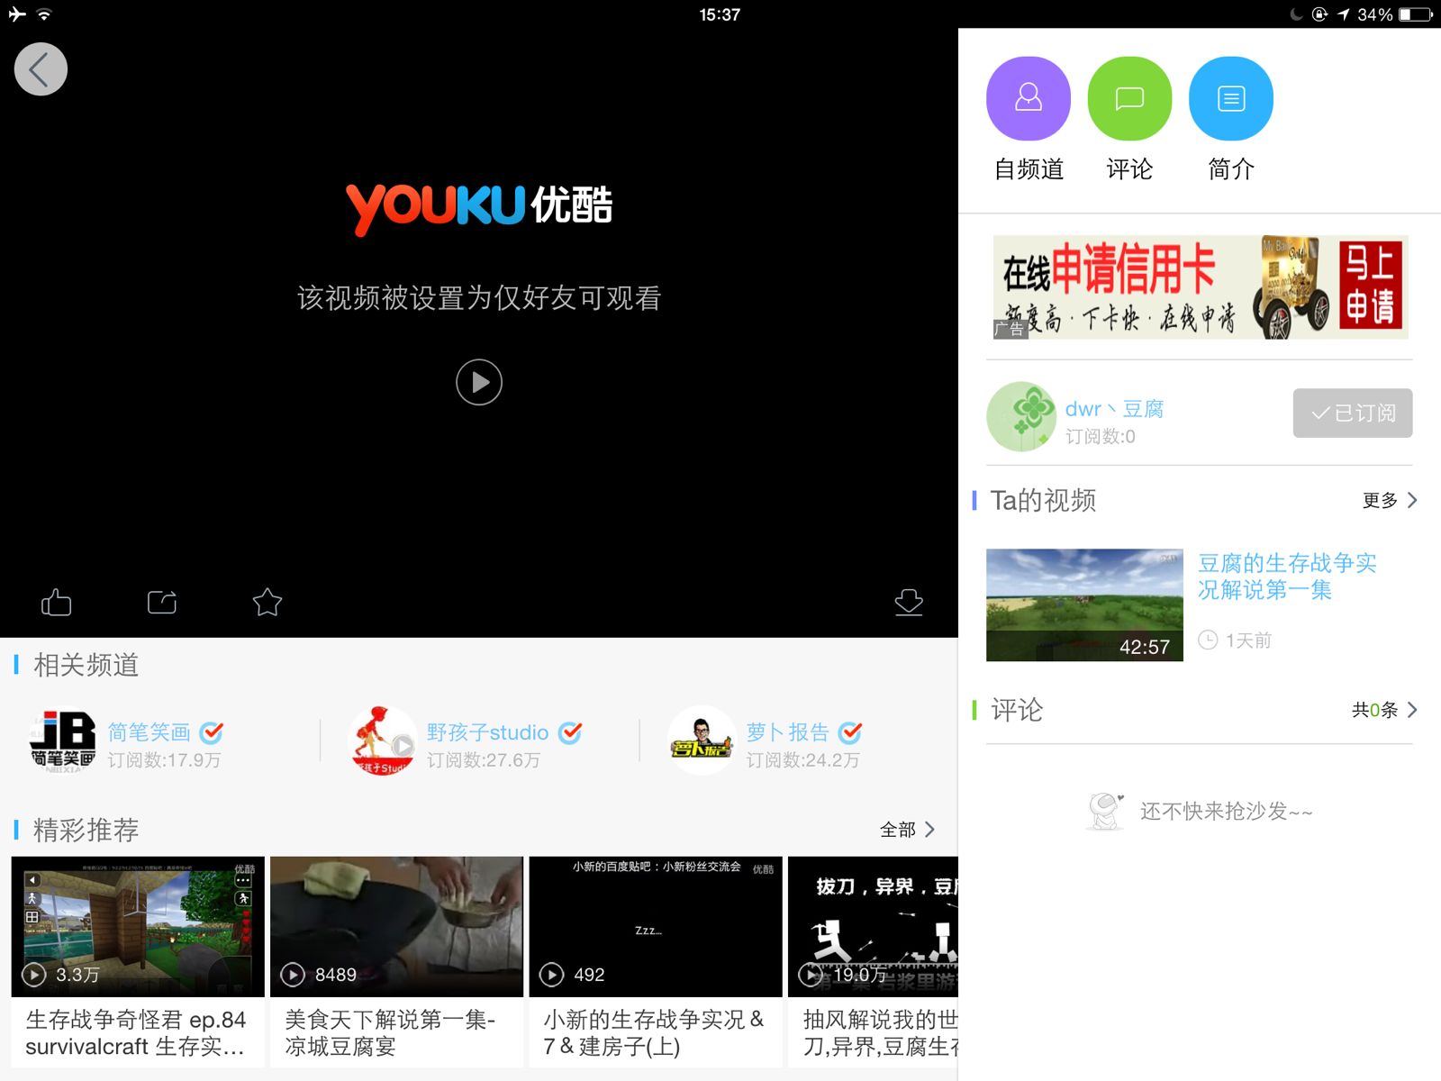Screen dimensions: 1441x1081
Task: Tap the 15:37 clock in status bar
Action: point(720,14)
